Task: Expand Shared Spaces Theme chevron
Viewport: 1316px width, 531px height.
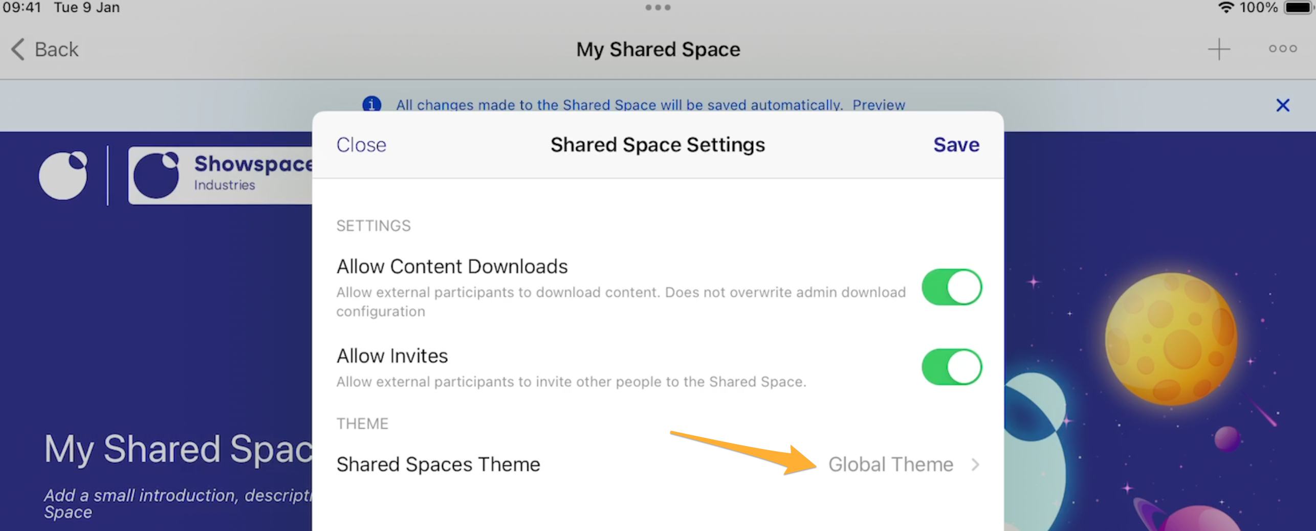Action: [975, 464]
